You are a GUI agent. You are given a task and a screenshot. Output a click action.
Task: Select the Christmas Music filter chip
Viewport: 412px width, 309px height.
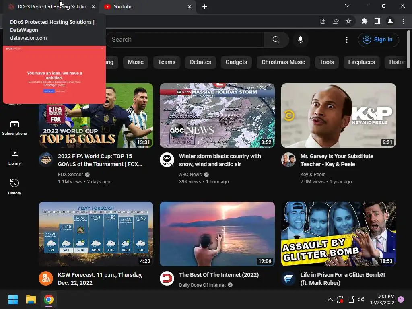[283, 62]
